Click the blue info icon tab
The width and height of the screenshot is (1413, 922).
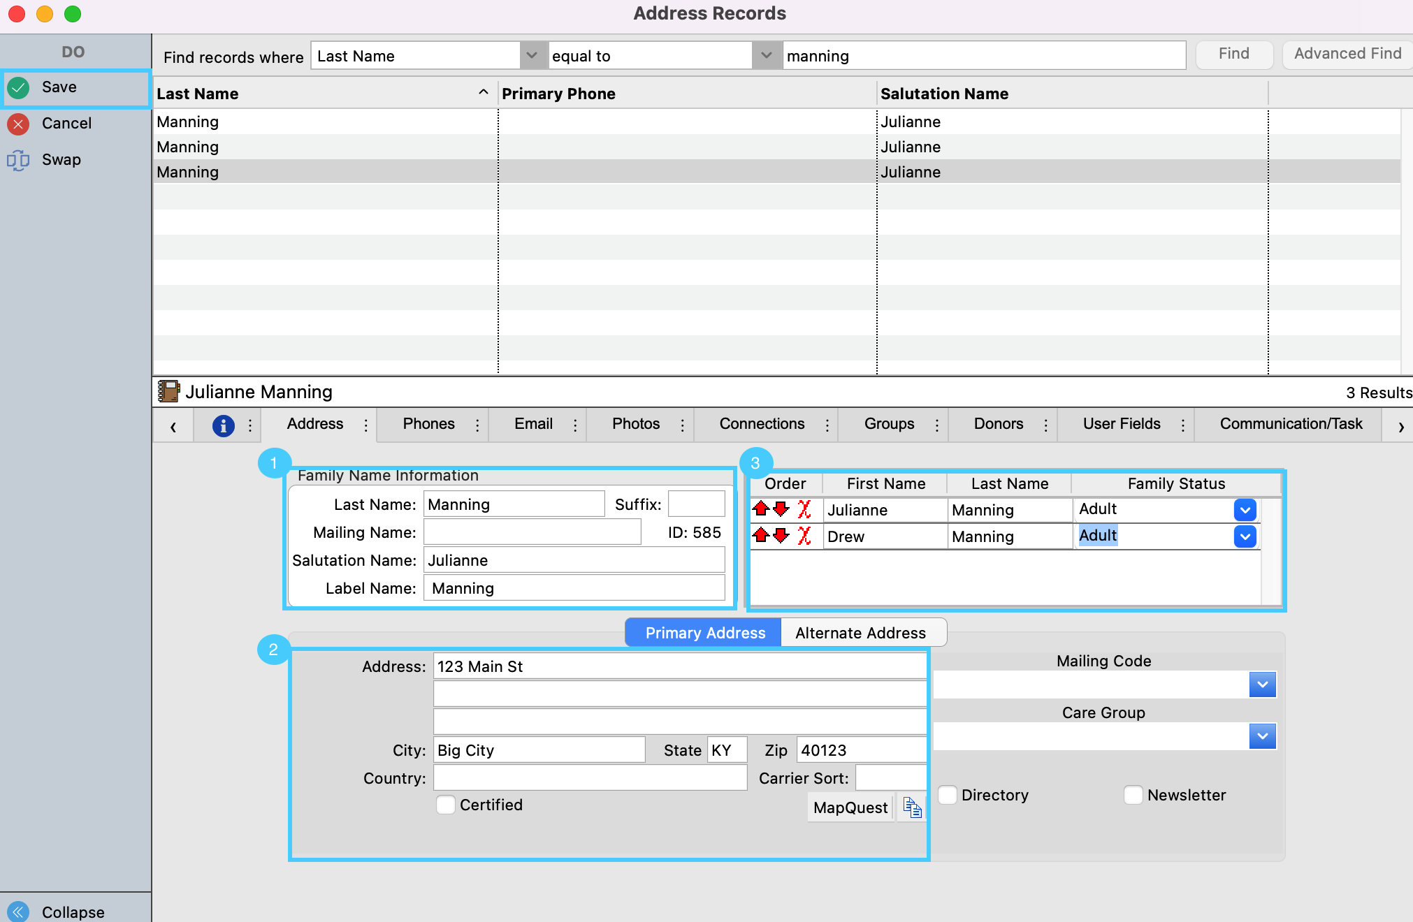(x=223, y=425)
